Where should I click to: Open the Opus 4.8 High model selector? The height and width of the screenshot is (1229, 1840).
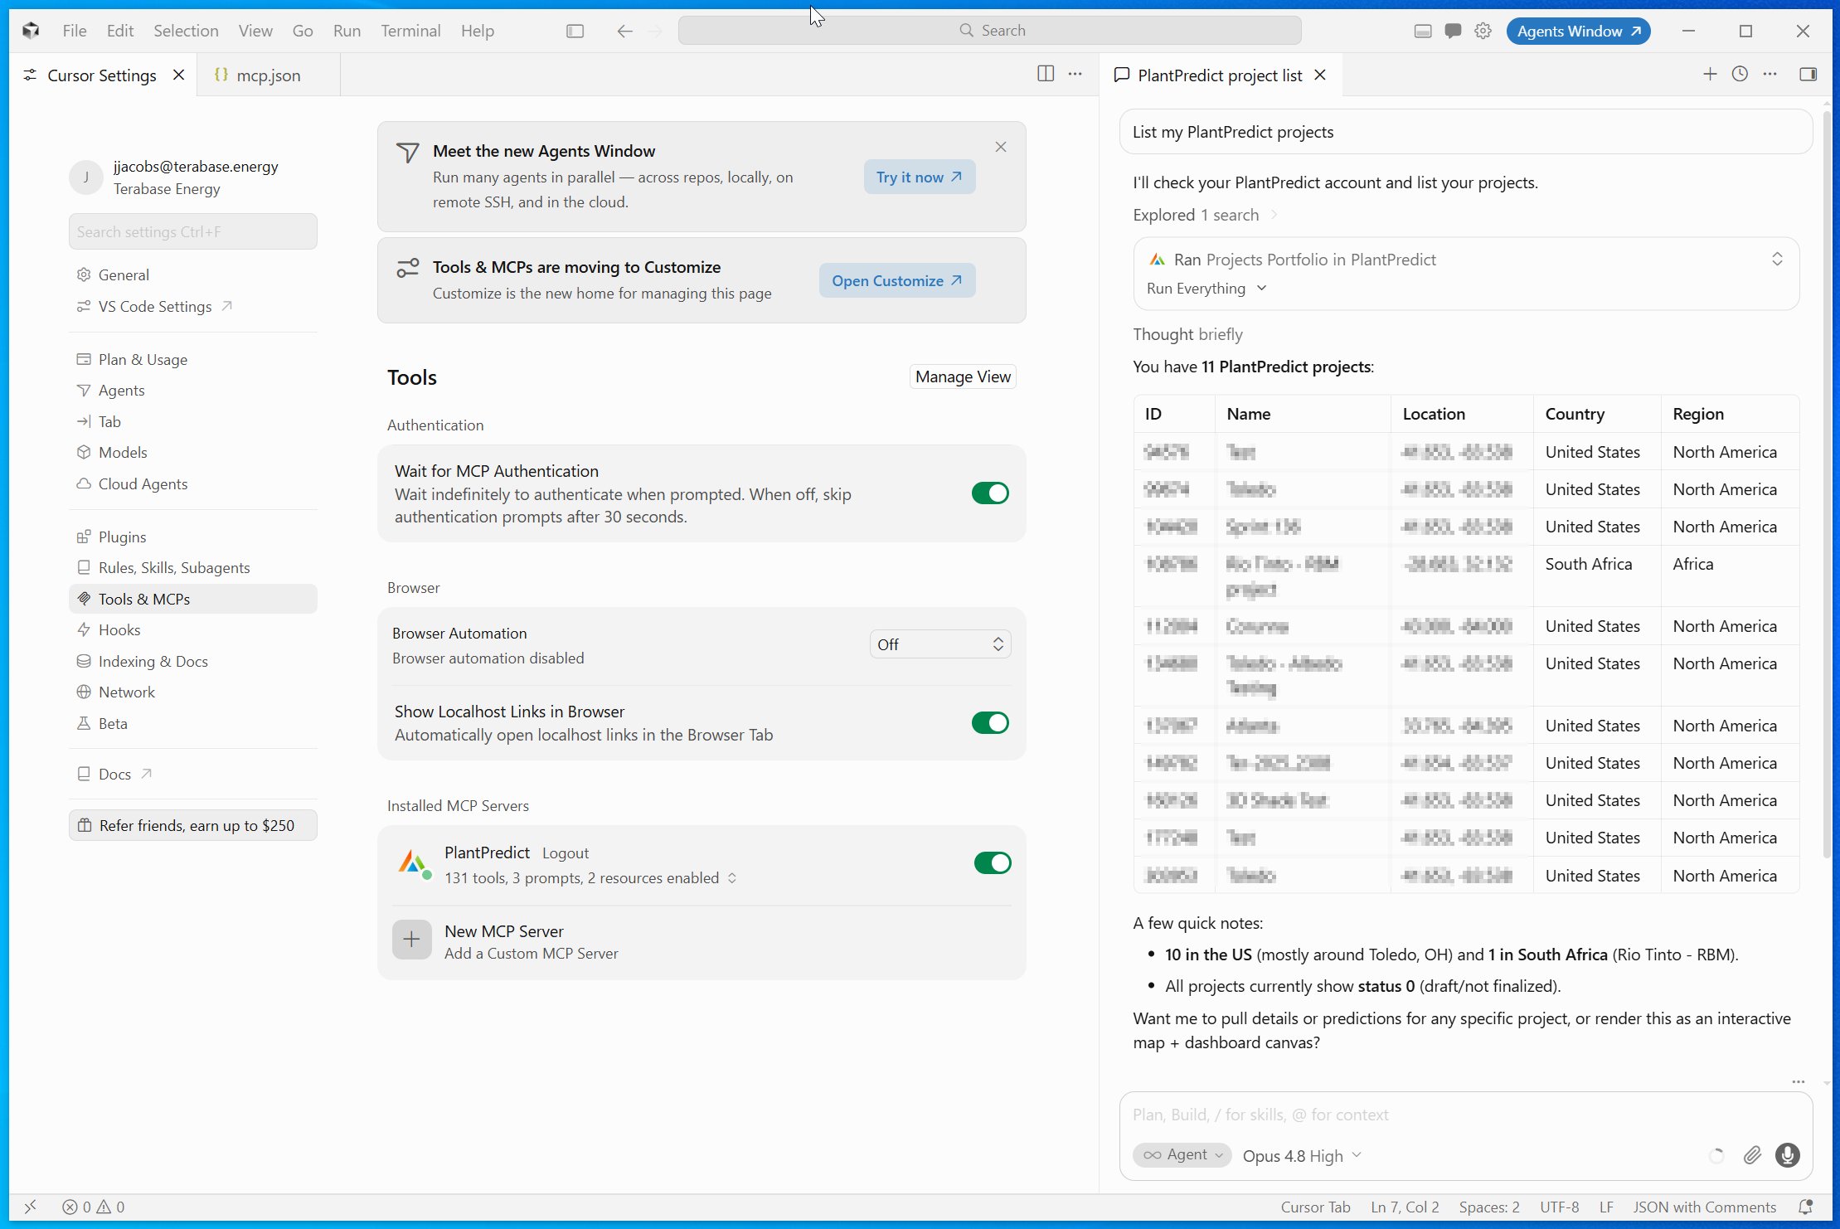[x=1302, y=1155]
